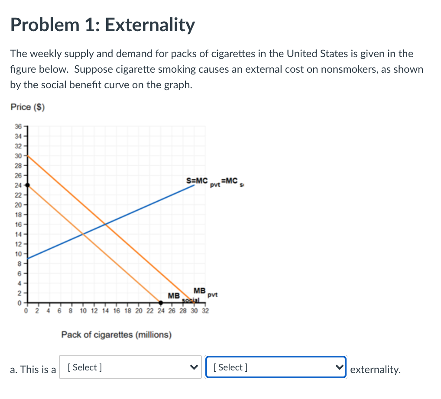Open the second [Select] dropdown before 'externality'
This screenshot has width=441, height=399.
coord(276,367)
